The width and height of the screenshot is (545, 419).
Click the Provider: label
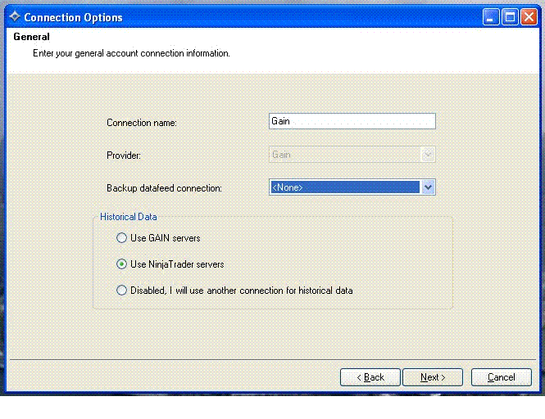(x=124, y=155)
